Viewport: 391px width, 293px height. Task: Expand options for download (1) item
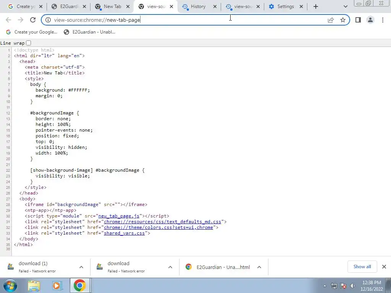click(81, 267)
